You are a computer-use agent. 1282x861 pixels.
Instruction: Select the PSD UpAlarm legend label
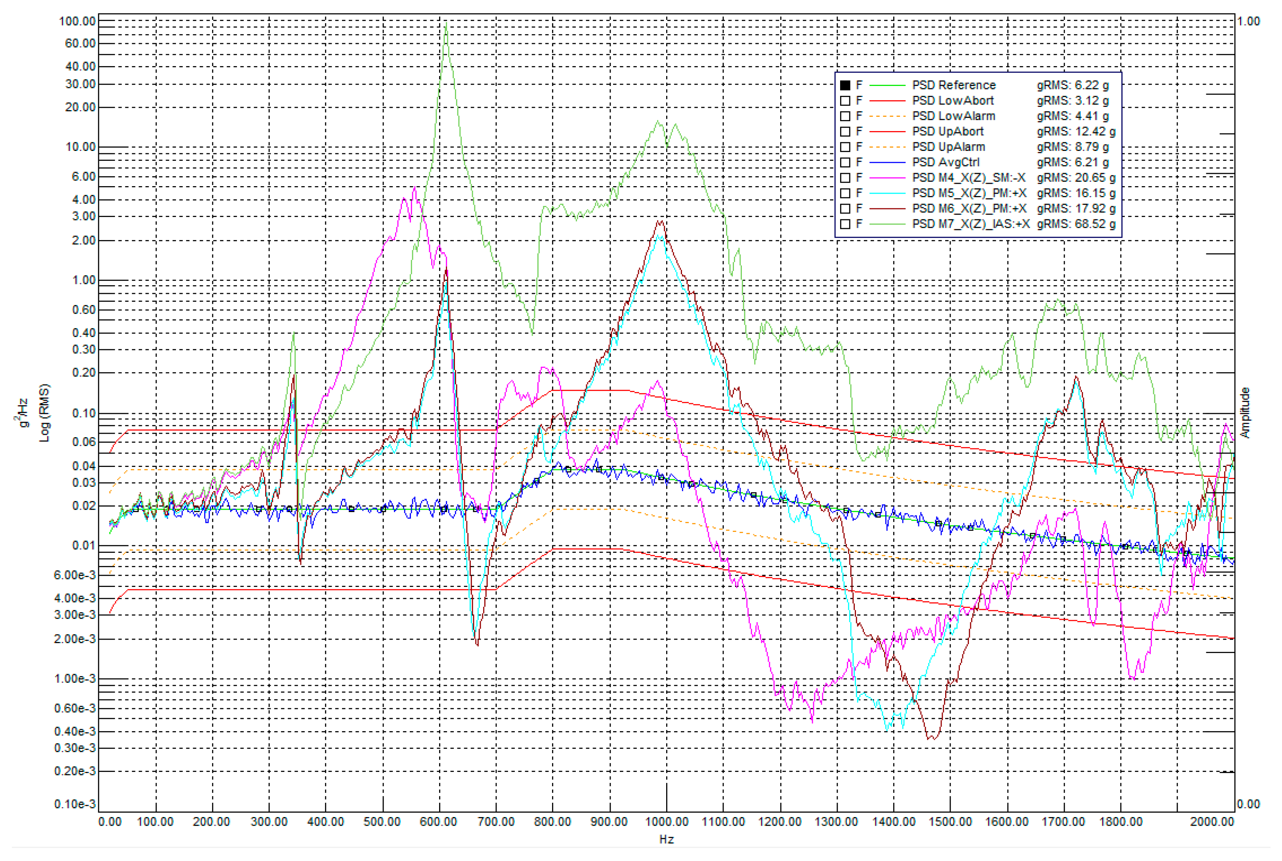tap(948, 147)
